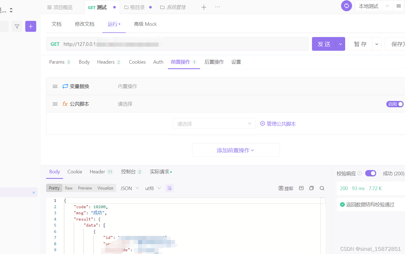Click the 7.72 K response size
The image size is (405, 254).
[375, 188]
